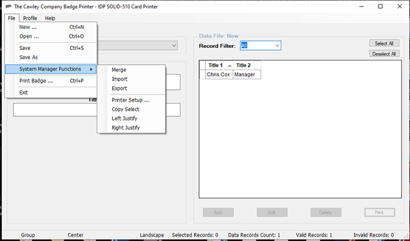Image resolution: width=410 pixels, height=241 pixels.
Task: Select Save As in the File menu
Action: click(51, 57)
